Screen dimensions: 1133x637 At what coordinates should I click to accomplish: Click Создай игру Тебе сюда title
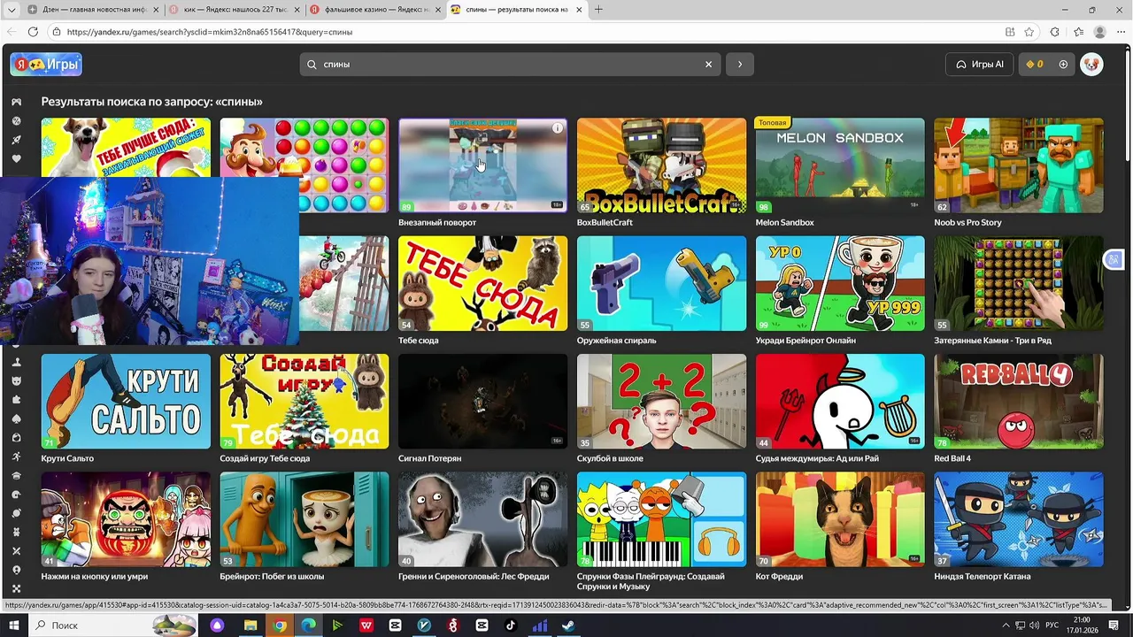265,458
